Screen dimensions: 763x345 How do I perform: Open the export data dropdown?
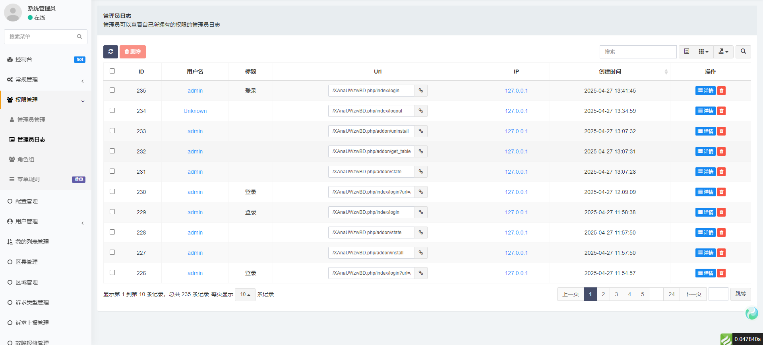[x=723, y=52]
